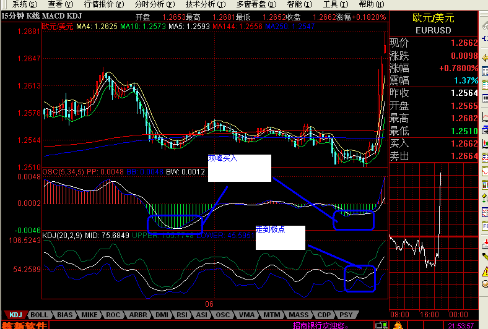Switch to the PSY indicator tab
The image size is (488, 329).
pos(346,315)
